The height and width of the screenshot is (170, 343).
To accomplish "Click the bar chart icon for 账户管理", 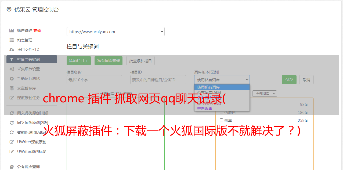I will [12, 30].
